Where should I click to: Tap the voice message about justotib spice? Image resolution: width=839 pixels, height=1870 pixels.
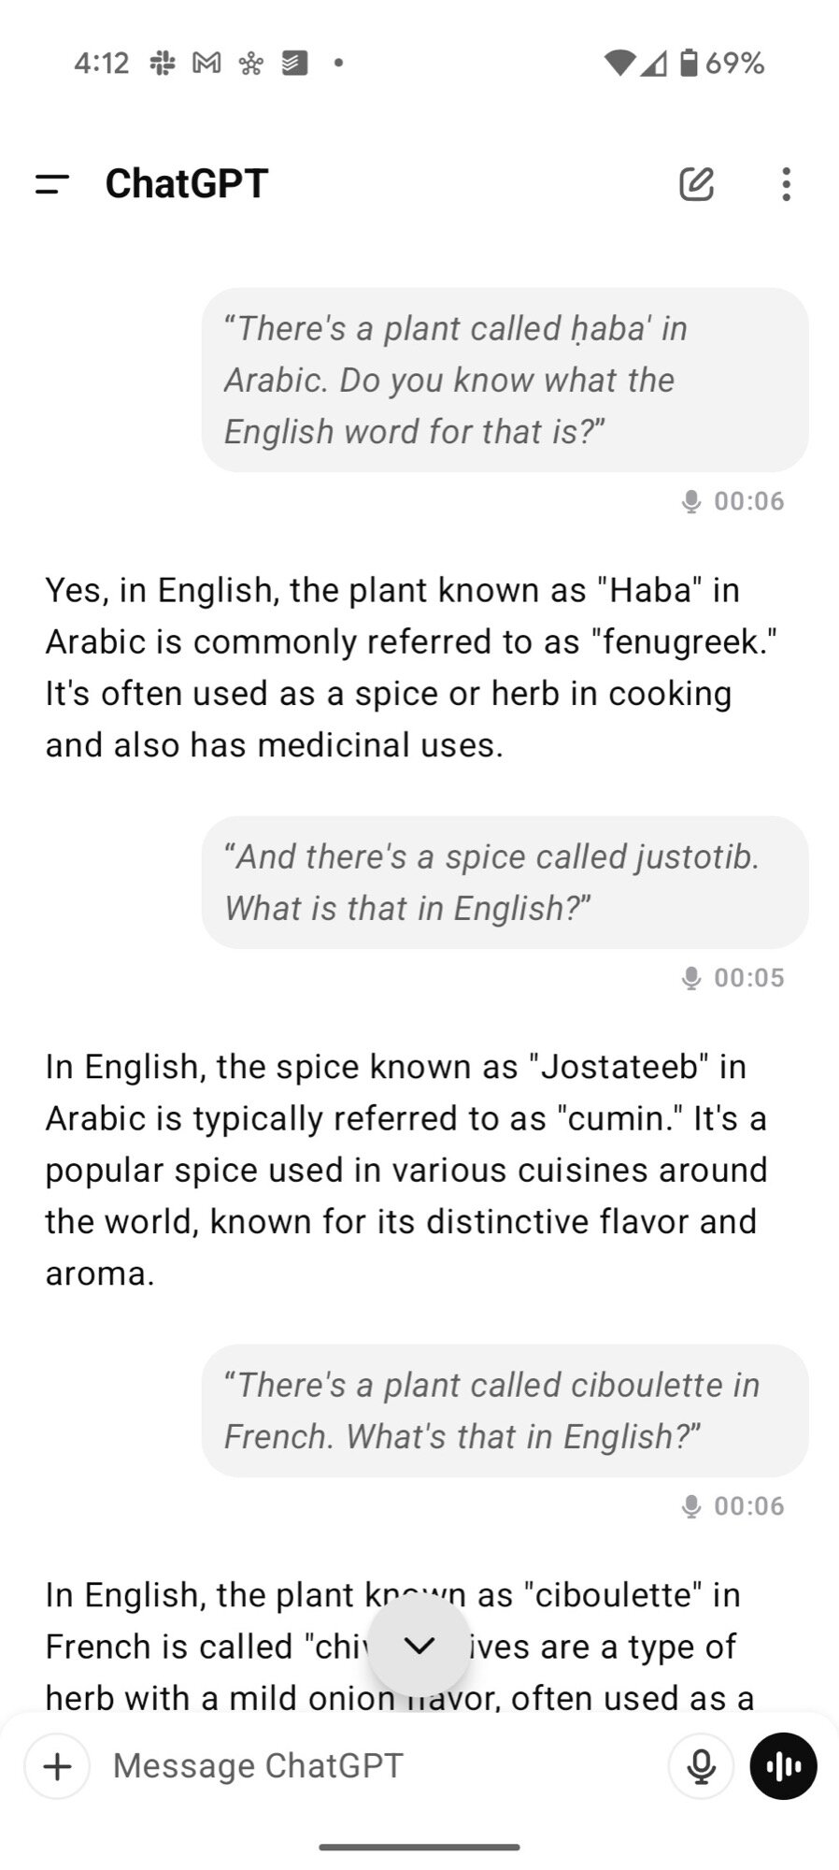click(x=505, y=883)
